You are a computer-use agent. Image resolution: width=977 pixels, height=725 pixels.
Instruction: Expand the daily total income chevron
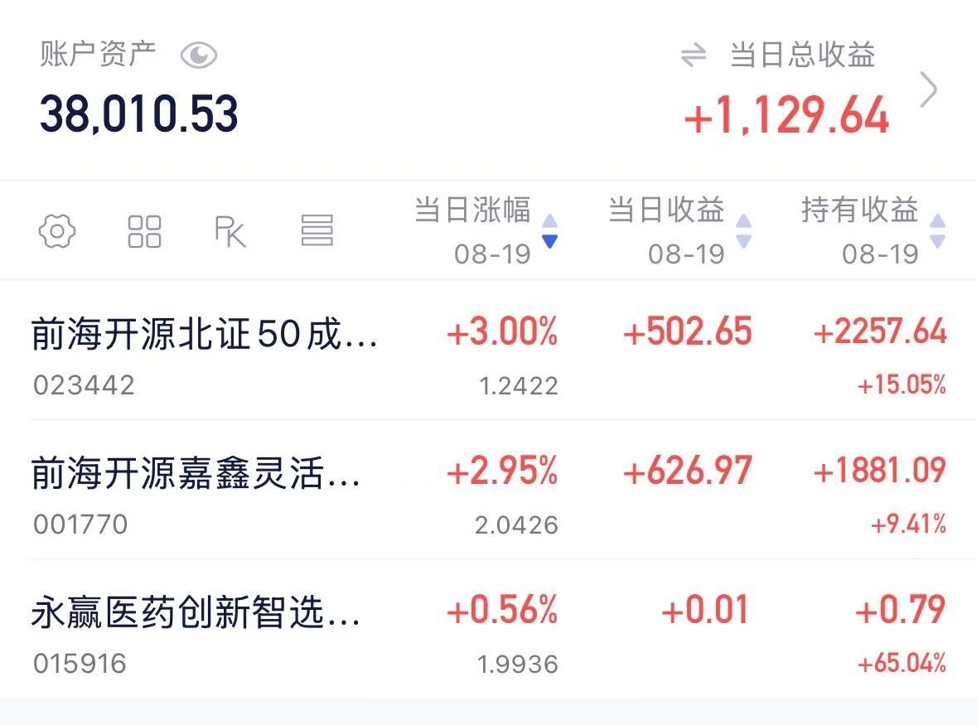(x=928, y=89)
